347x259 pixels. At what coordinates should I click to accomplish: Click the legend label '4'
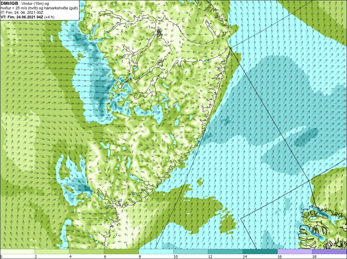click(x=70, y=257)
